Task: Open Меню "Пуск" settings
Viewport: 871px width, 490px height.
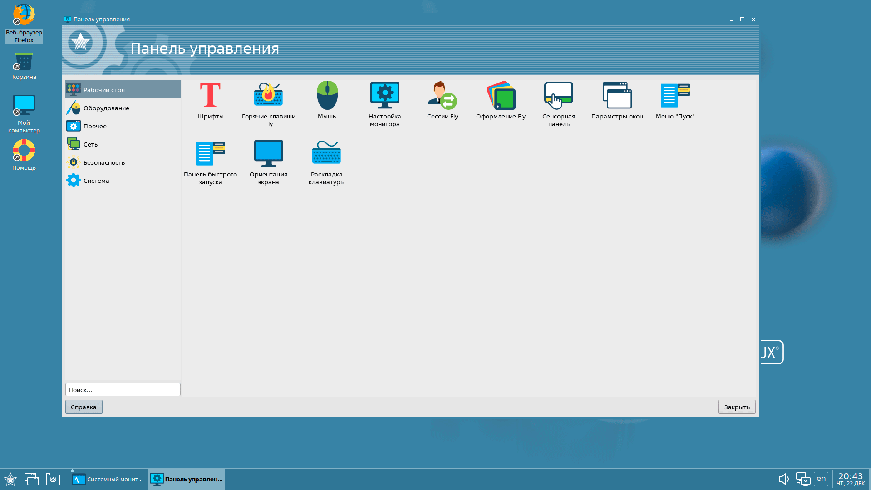Action: point(675,101)
